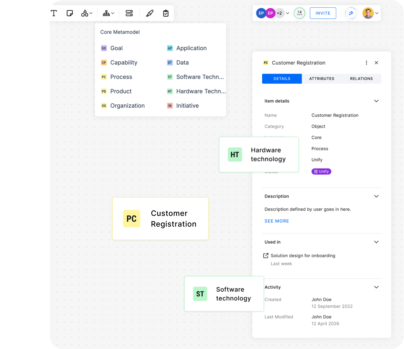Image resolution: width=404 pixels, height=349 pixels.
Task: Click the purple Unify status tag
Action: click(321, 172)
